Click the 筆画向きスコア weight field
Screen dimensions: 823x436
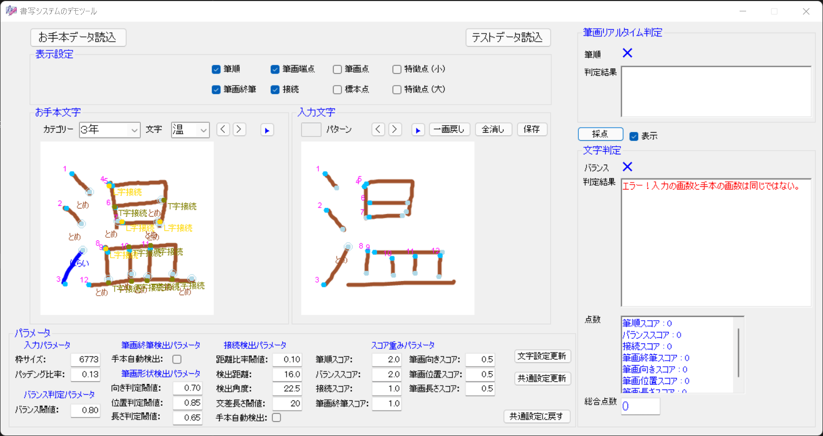(x=480, y=360)
